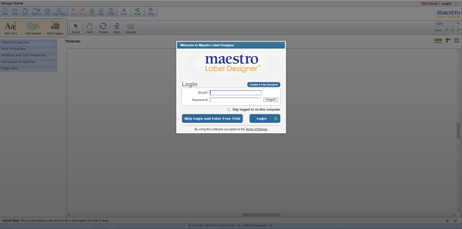
Task: Click the vertical scrollbar down arrow
Action: click(x=458, y=211)
